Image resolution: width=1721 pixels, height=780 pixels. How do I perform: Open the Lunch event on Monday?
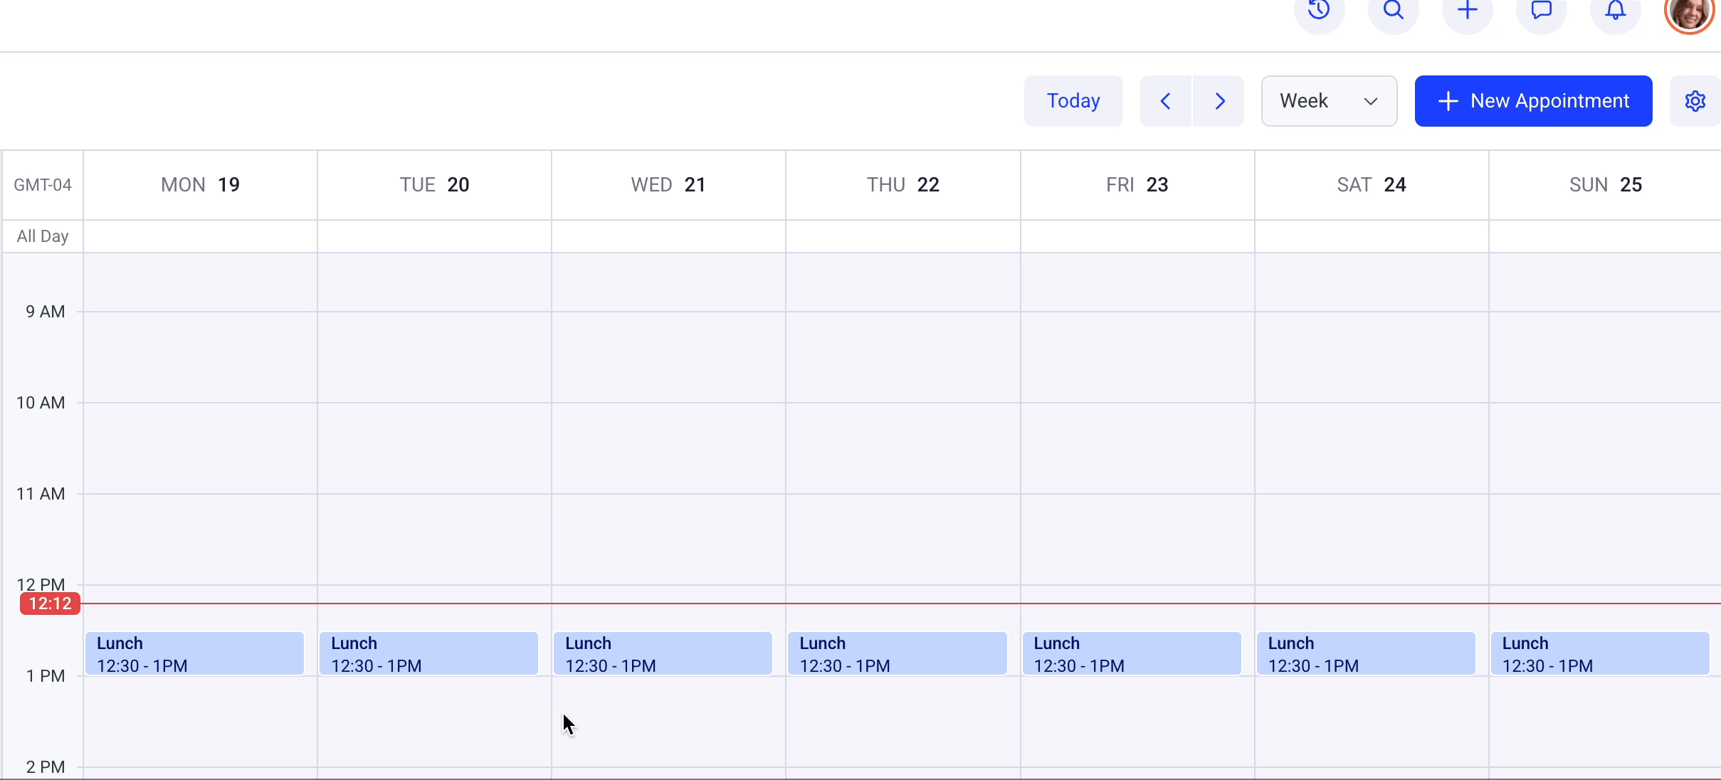[196, 653]
